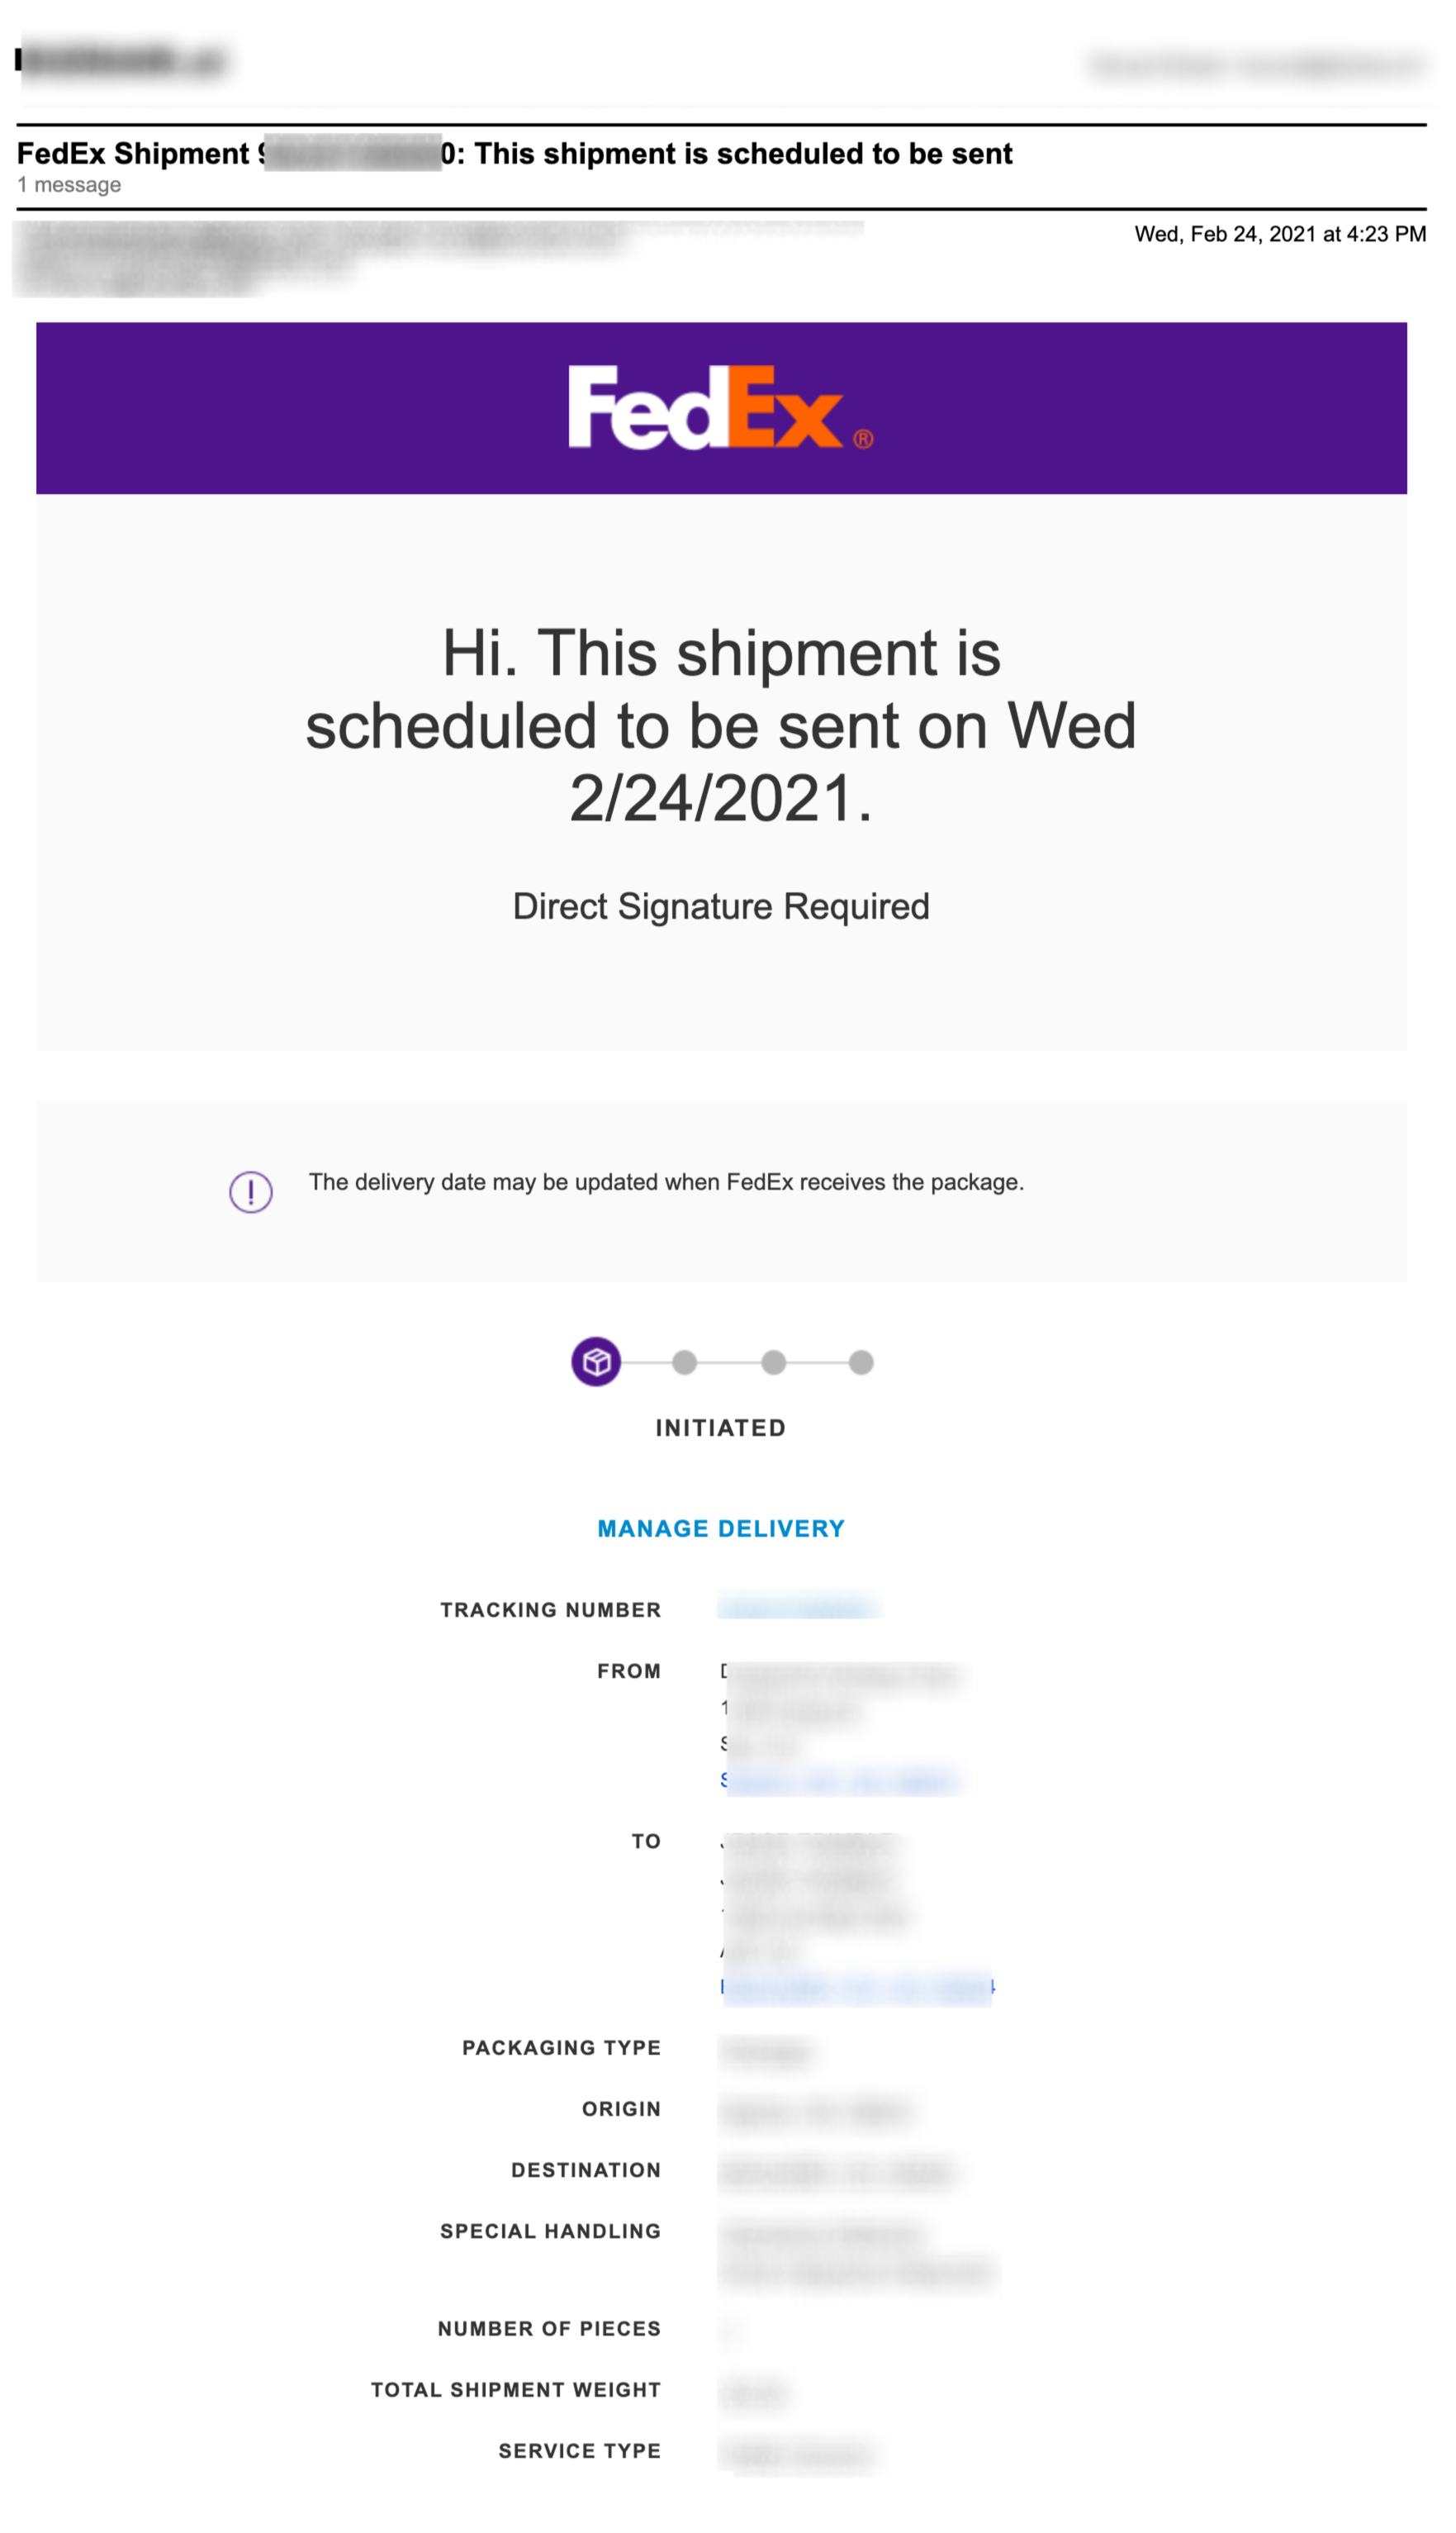Click the TRACKING NUMBER field label
The height and width of the screenshot is (2533, 1456).
(551, 1609)
